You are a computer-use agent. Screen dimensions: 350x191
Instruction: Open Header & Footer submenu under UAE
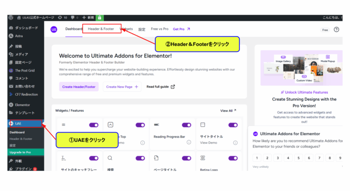[21, 139]
